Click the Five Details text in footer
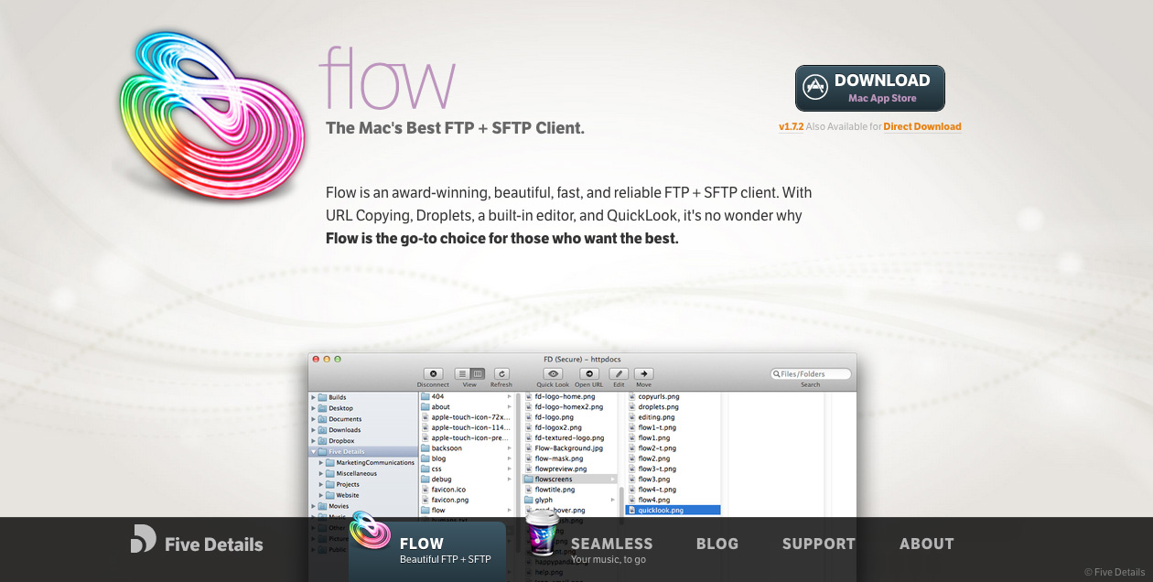Screen dimensions: 1153x582 (214, 544)
